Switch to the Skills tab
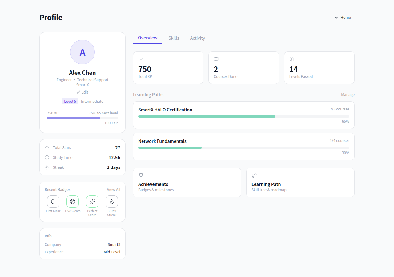 tap(174, 38)
